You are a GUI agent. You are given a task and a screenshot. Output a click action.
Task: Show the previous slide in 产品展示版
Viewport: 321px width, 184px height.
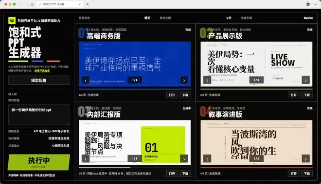click(207, 80)
